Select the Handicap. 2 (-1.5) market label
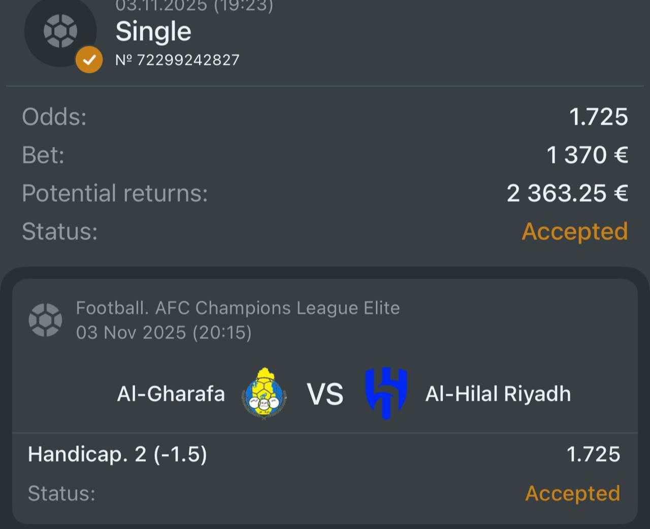The height and width of the screenshot is (529, 650). coord(117,454)
